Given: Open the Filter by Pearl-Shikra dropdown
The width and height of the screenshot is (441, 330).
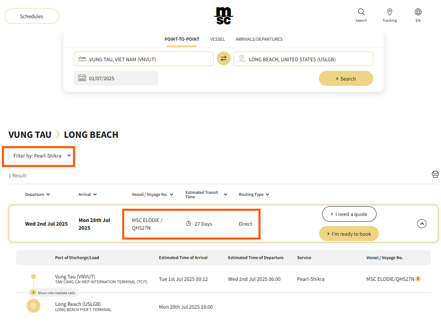Looking at the screenshot, I should click(x=41, y=156).
